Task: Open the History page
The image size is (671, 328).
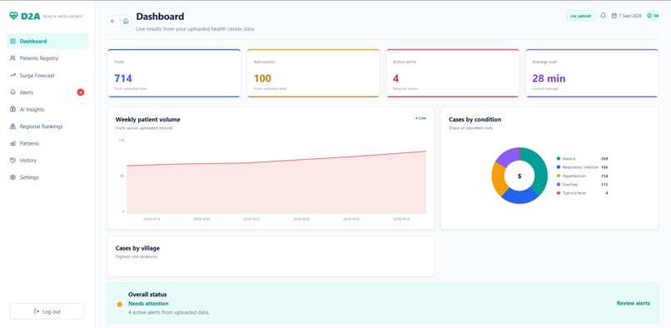Action: click(x=47, y=161)
